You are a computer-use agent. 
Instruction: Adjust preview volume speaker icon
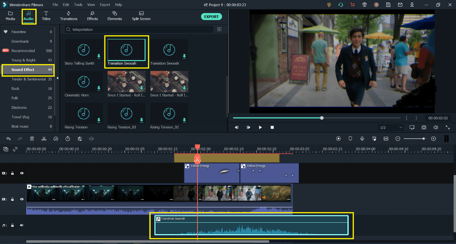(x=436, y=127)
